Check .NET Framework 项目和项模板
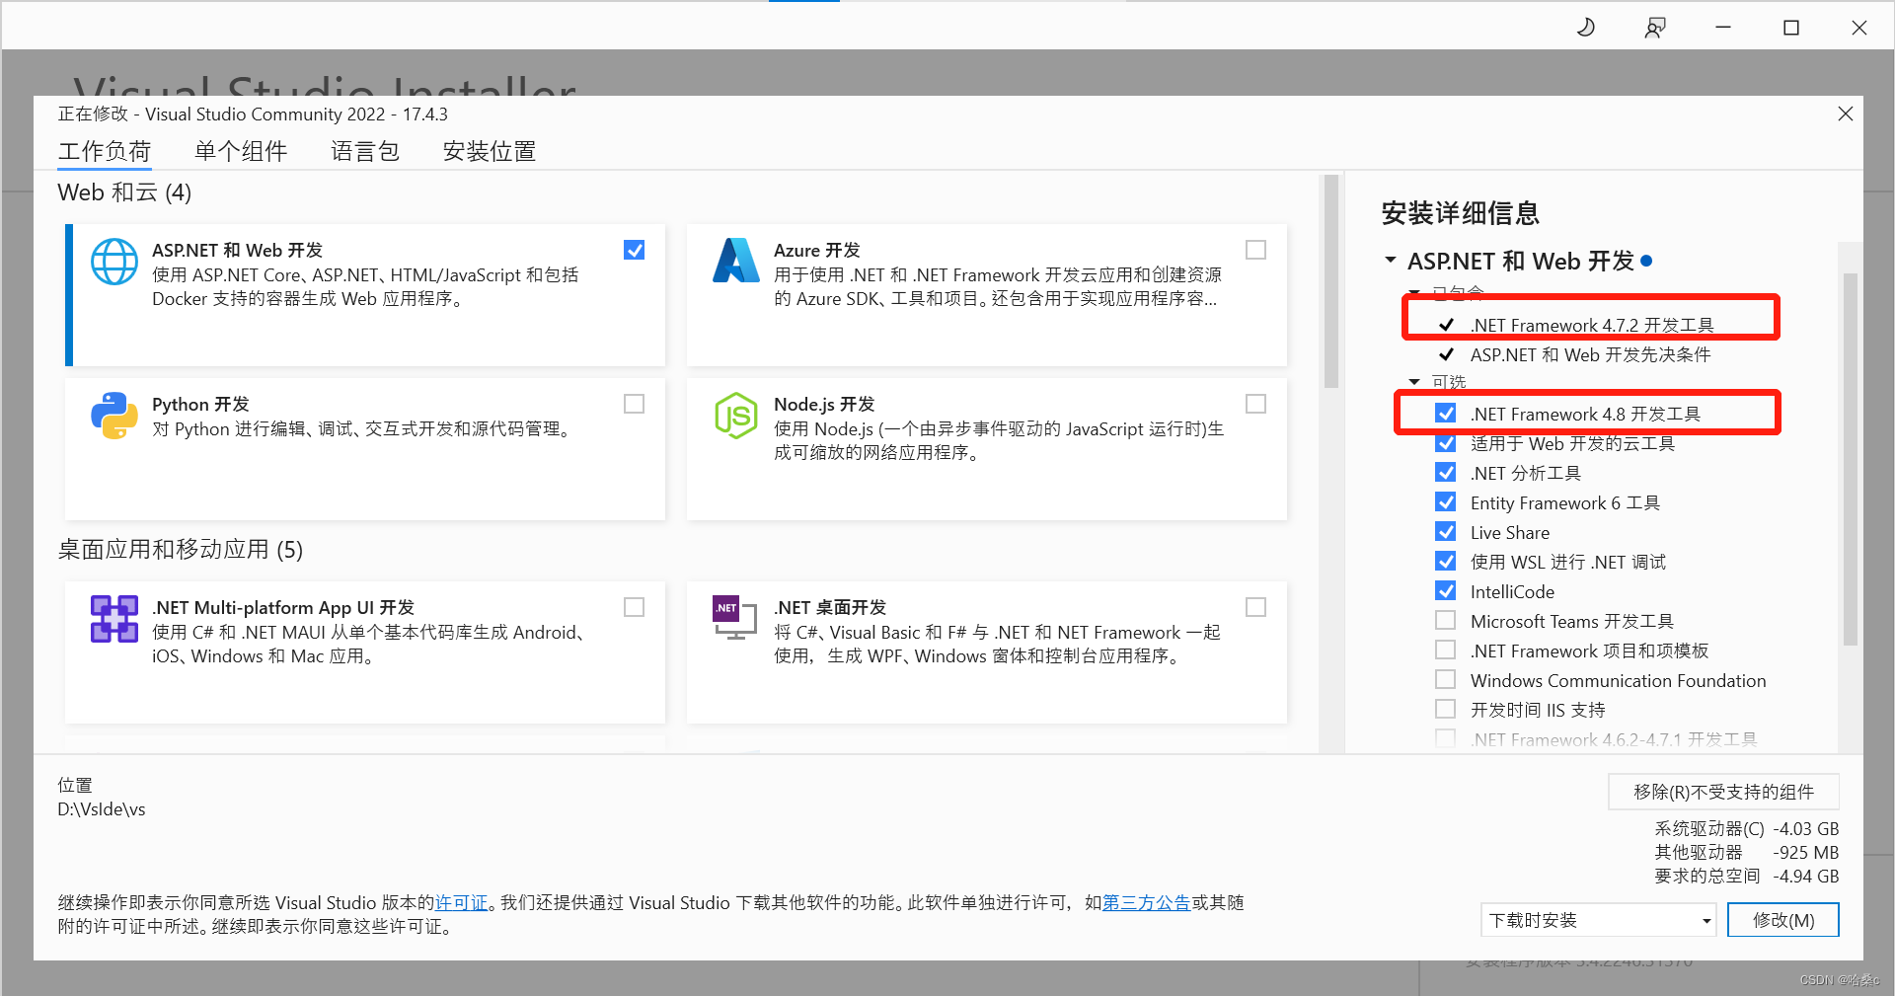 (x=1446, y=650)
